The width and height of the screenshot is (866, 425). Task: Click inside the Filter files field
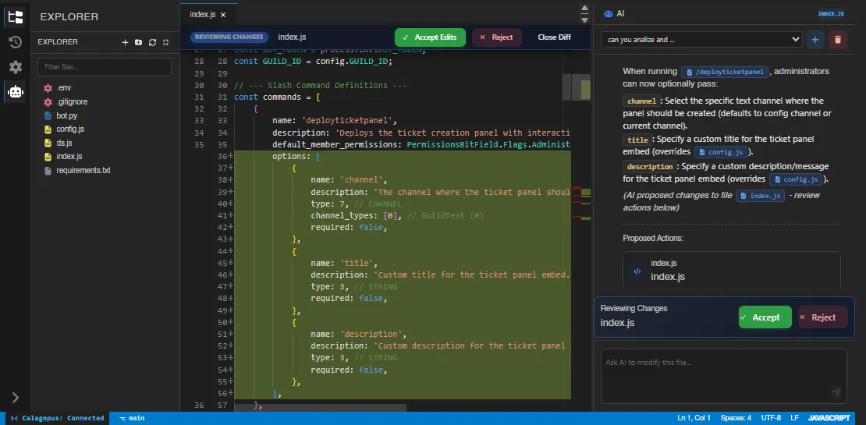(105, 67)
